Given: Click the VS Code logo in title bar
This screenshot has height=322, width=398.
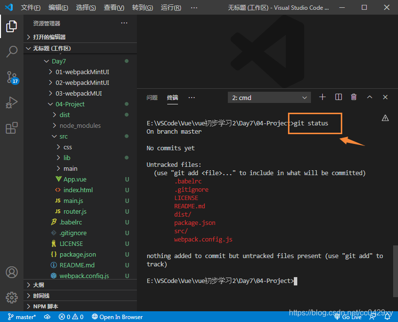Looking at the screenshot, I should click(9, 7).
